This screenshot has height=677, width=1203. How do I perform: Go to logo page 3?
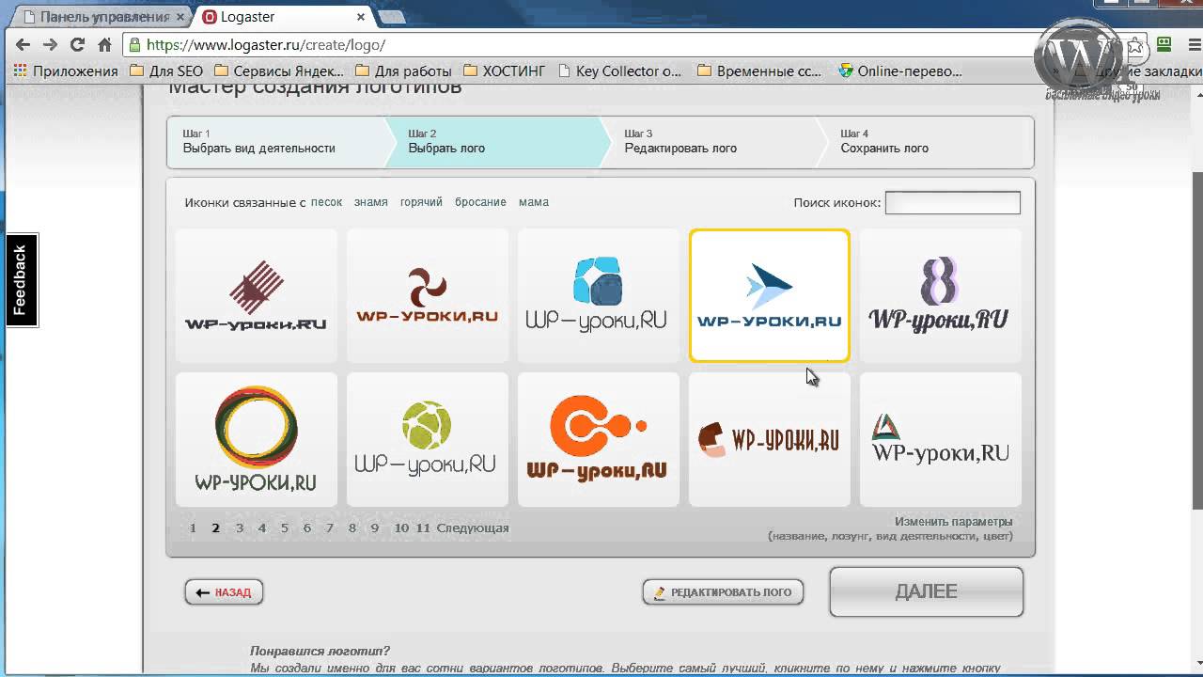click(240, 528)
